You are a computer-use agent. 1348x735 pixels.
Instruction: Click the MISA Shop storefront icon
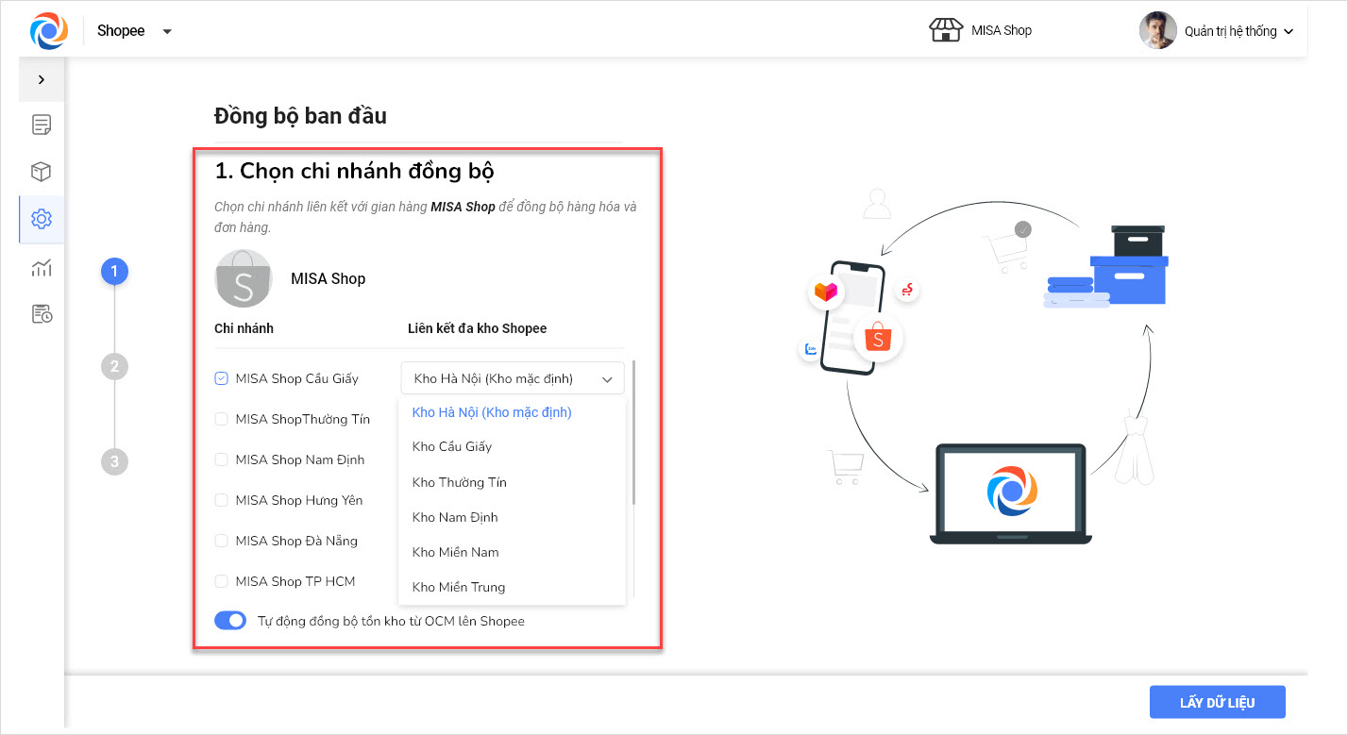click(x=945, y=31)
